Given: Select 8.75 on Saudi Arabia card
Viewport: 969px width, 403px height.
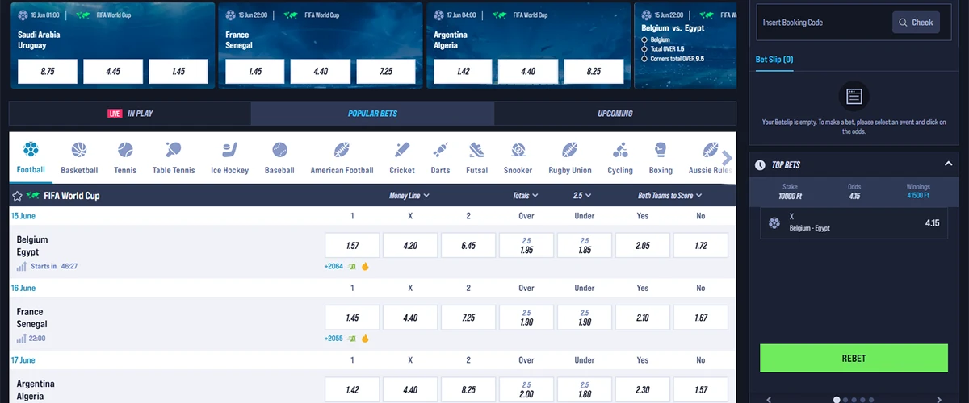Looking at the screenshot, I should [48, 71].
